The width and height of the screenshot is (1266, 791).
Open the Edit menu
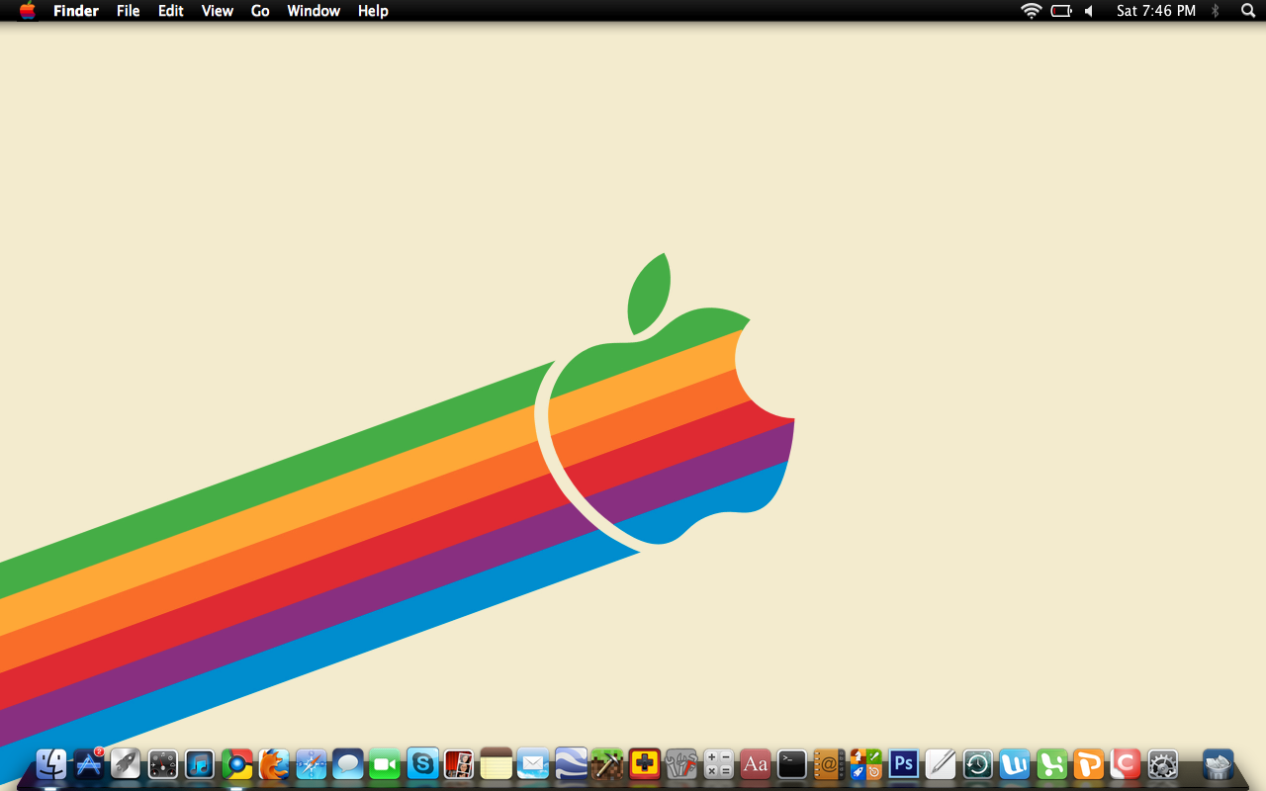(171, 11)
